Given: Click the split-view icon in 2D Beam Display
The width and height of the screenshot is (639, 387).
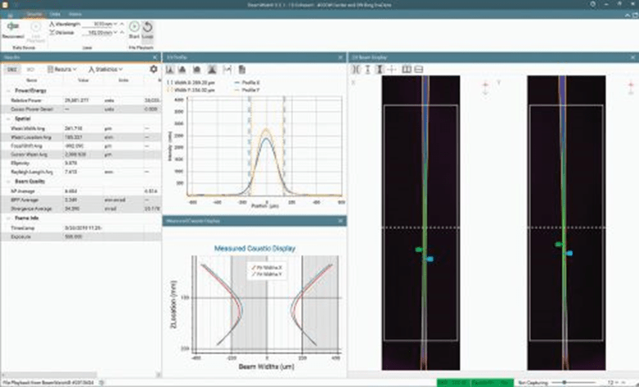Looking at the screenshot, I should tap(407, 70).
